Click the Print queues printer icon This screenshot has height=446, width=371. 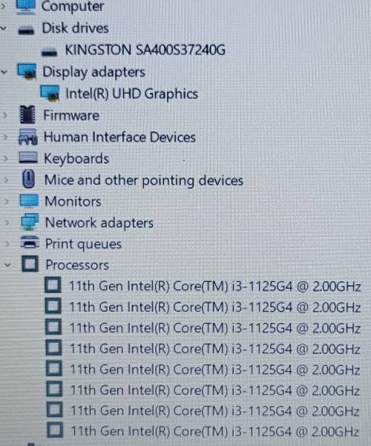coord(30,243)
